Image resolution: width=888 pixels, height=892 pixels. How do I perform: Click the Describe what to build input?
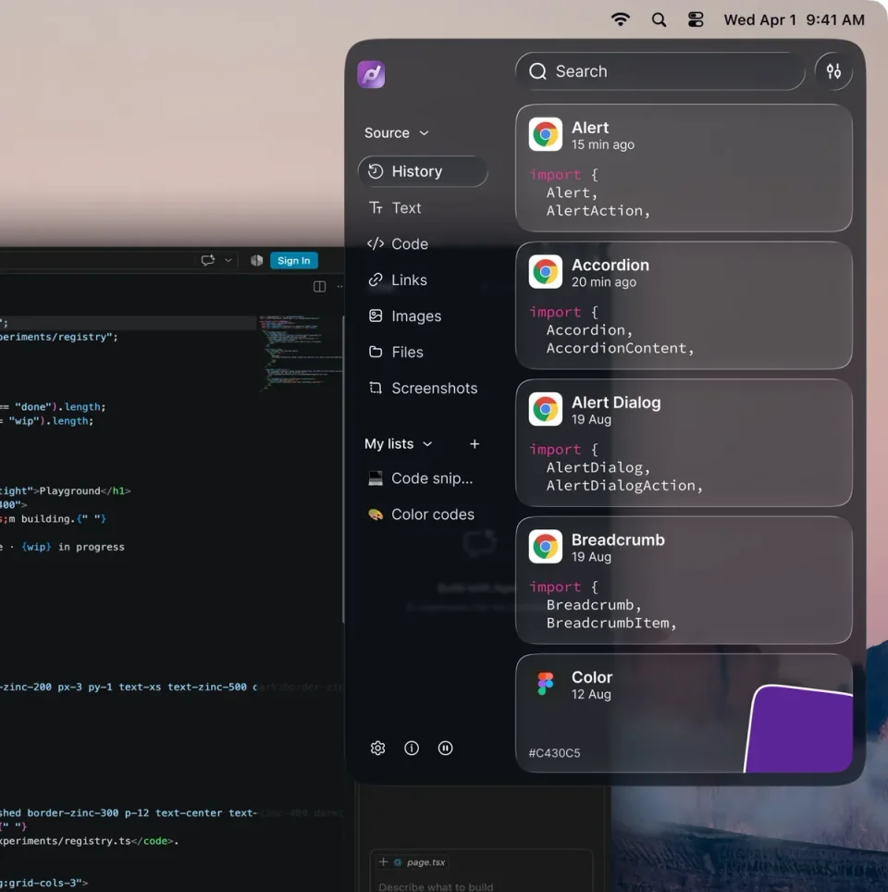click(x=437, y=886)
